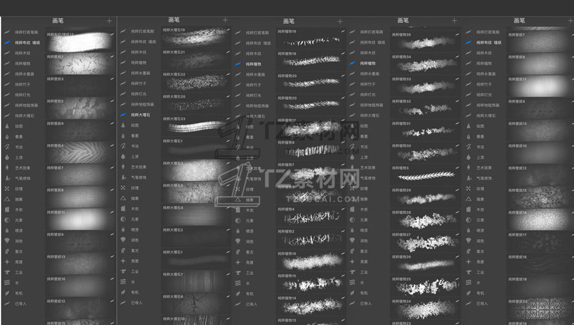Choose the 纯粹壁纸4 striped brush preview

80,153
